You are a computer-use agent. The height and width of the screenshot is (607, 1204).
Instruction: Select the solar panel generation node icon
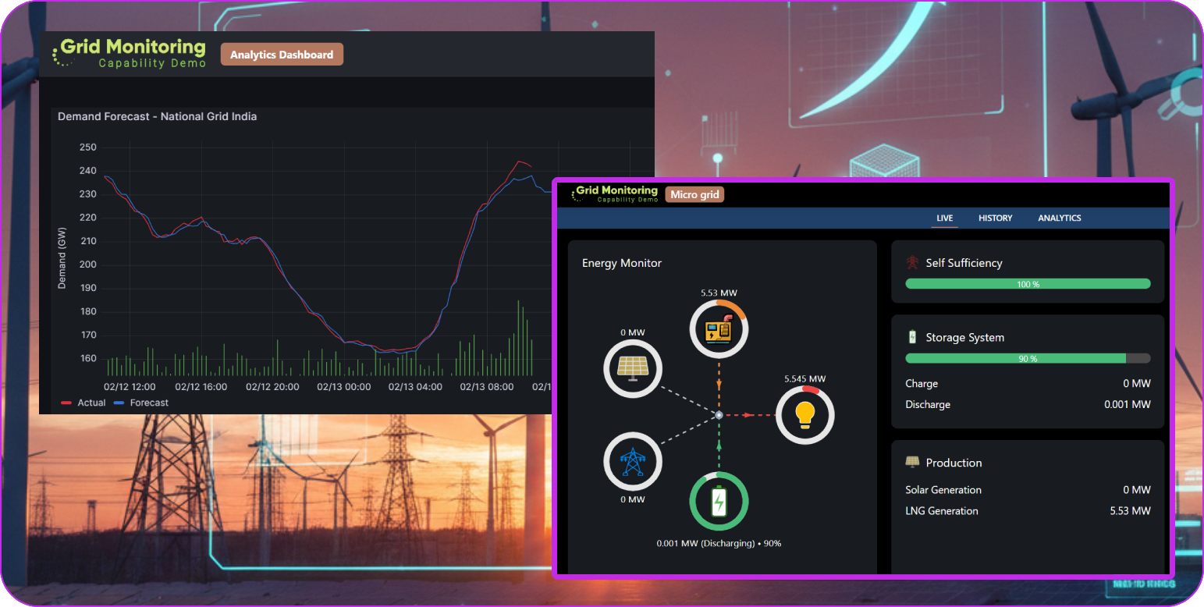point(633,368)
